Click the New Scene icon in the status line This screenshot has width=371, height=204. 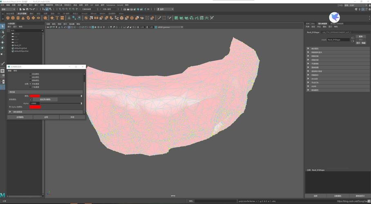click(x=20, y=9)
